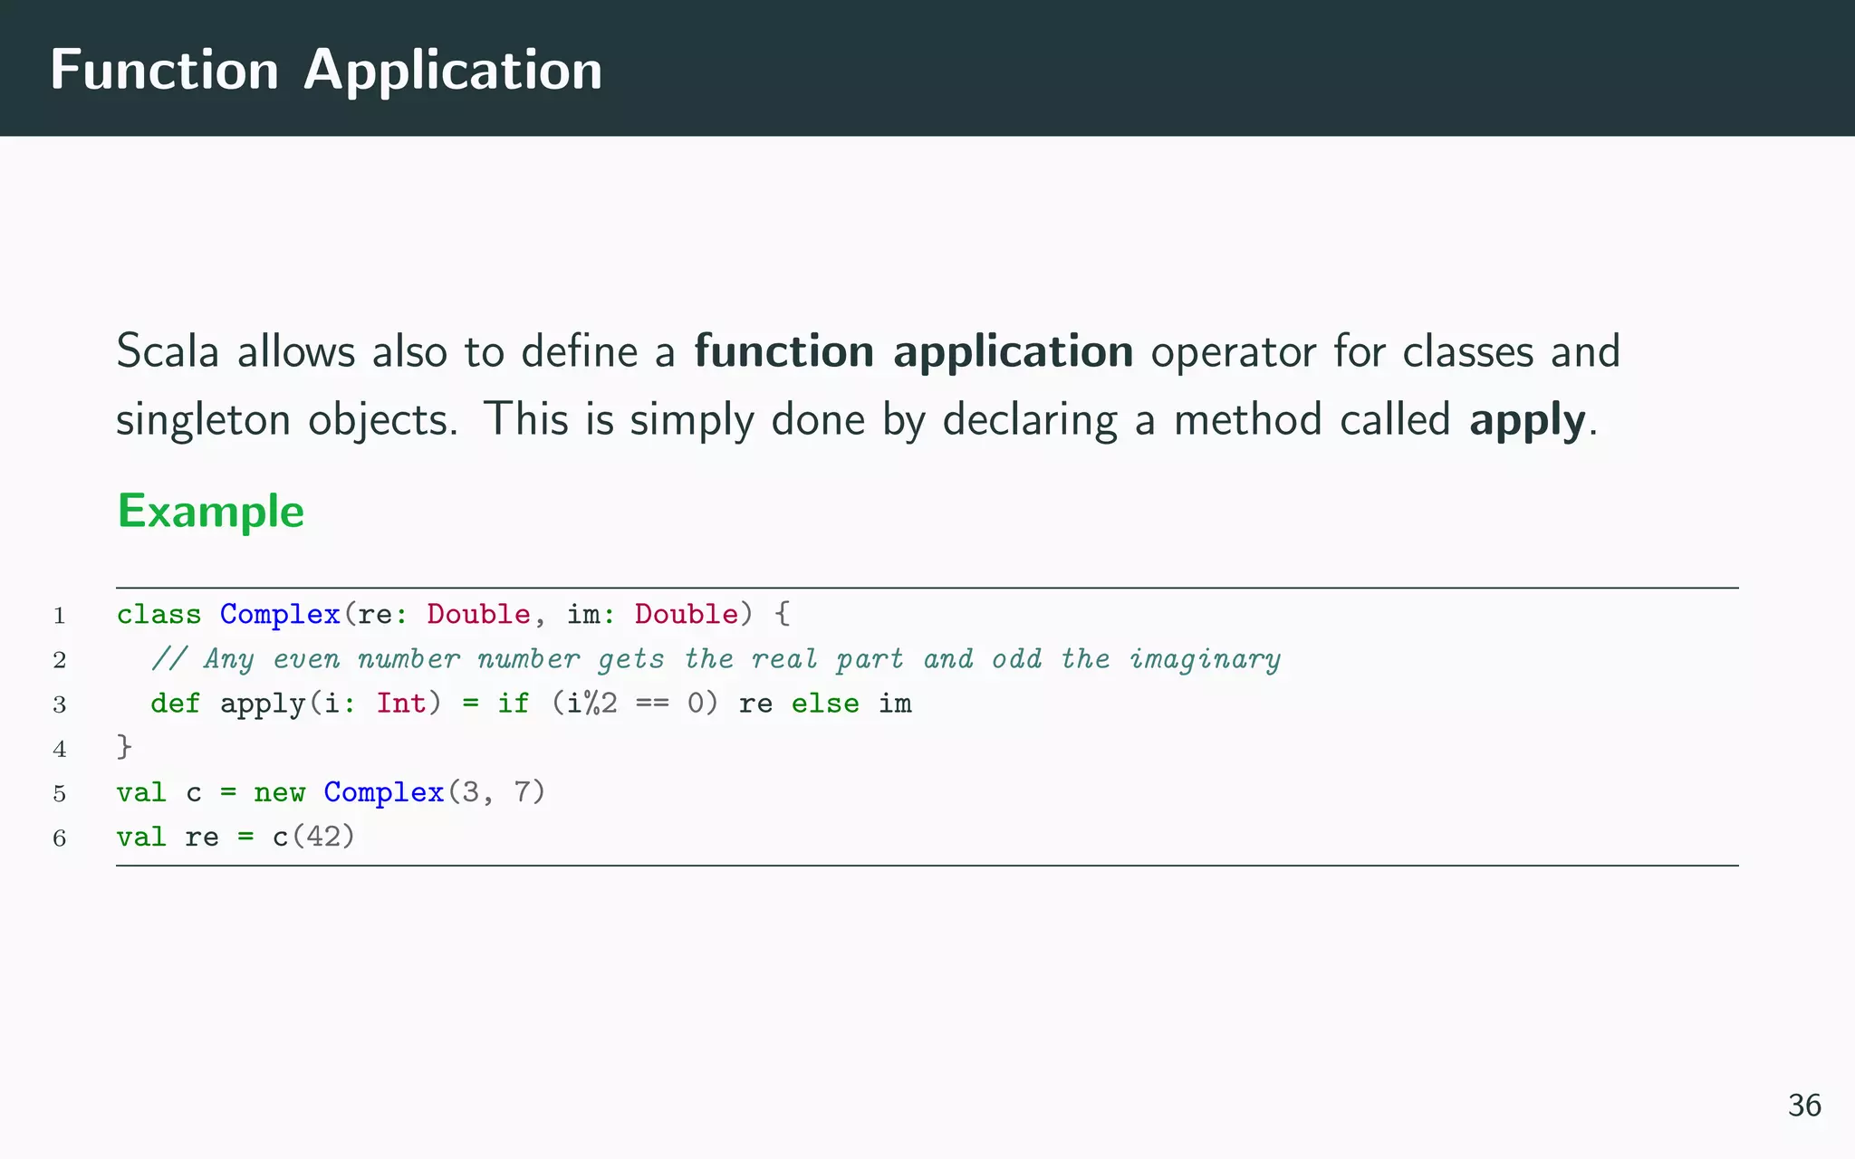Click the slide page number 36
1855x1159 pixels.
pos(1803,1106)
